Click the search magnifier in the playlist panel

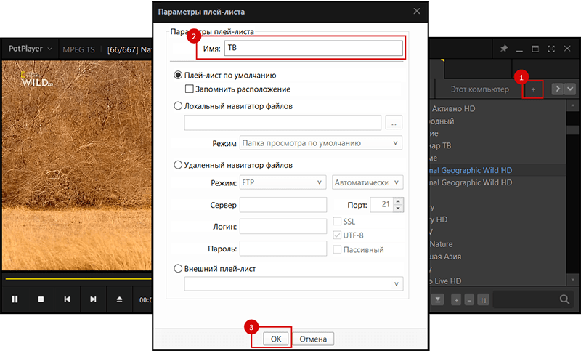point(564,299)
